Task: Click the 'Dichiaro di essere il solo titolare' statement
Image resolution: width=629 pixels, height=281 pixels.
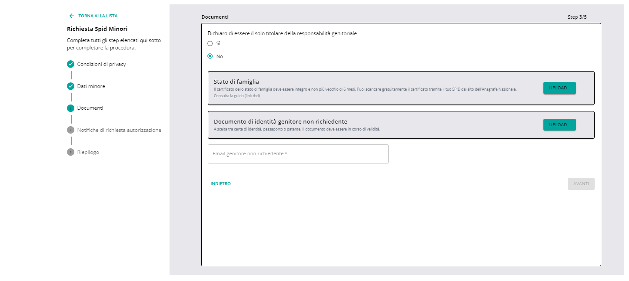Action: coord(282,33)
